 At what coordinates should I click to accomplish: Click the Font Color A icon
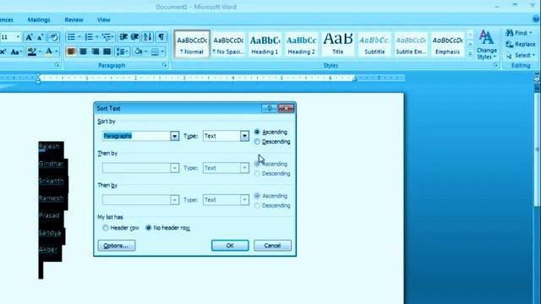49,52
